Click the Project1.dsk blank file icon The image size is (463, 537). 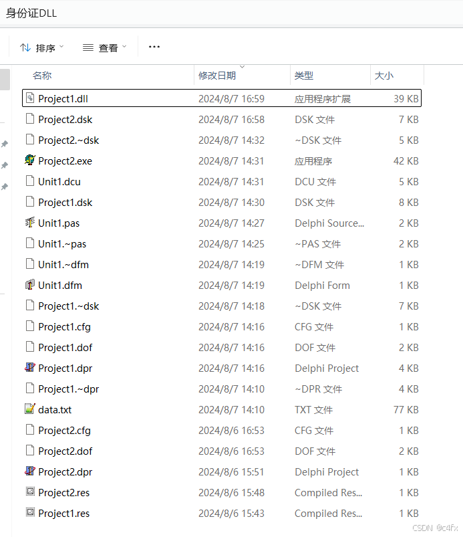click(x=30, y=202)
